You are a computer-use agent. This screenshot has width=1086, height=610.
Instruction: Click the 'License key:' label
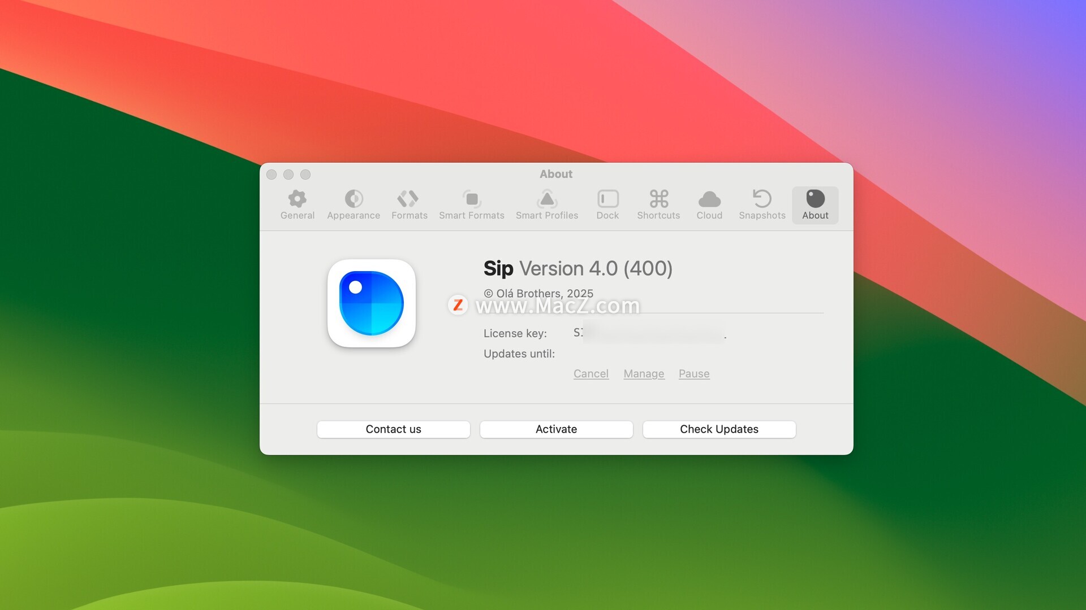click(515, 333)
